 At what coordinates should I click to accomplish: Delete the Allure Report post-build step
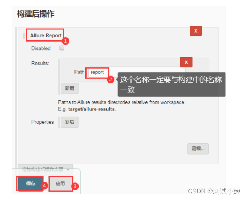196,31
